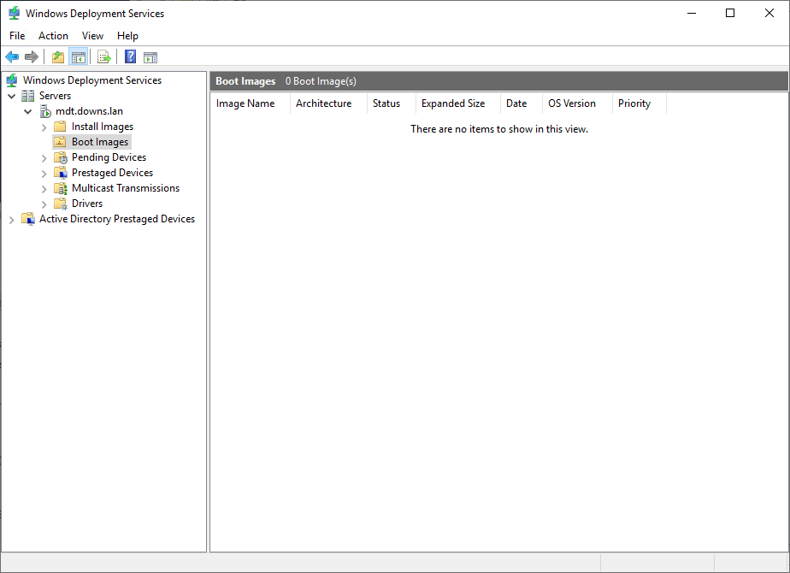Open the View menu
790x573 pixels.
coord(92,36)
